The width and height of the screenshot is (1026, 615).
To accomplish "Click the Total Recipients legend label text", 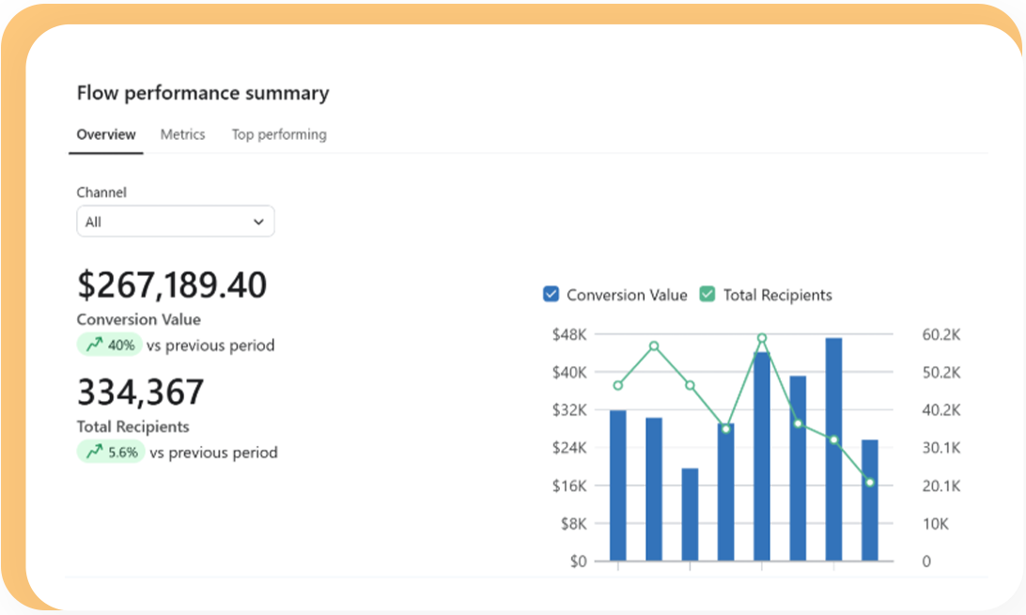I will point(777,295).
